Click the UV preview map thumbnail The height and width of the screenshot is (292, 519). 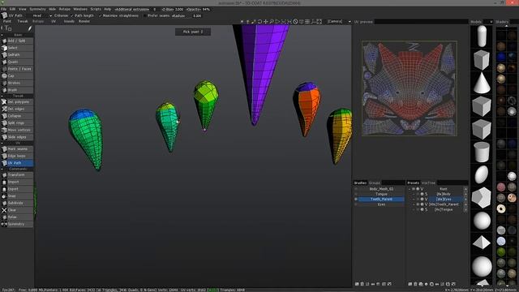click(410, 88)
